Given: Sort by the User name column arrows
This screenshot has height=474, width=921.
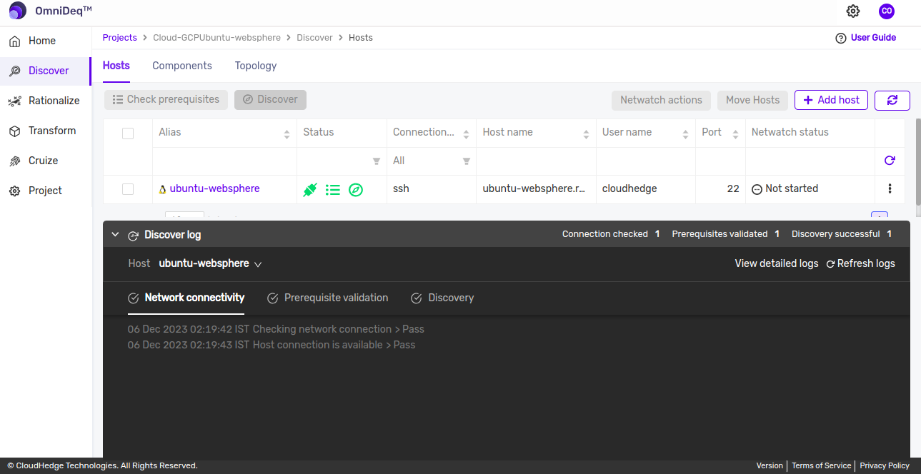Looking at the screenshot, I should pyautogui.click(x=684, y=134).
